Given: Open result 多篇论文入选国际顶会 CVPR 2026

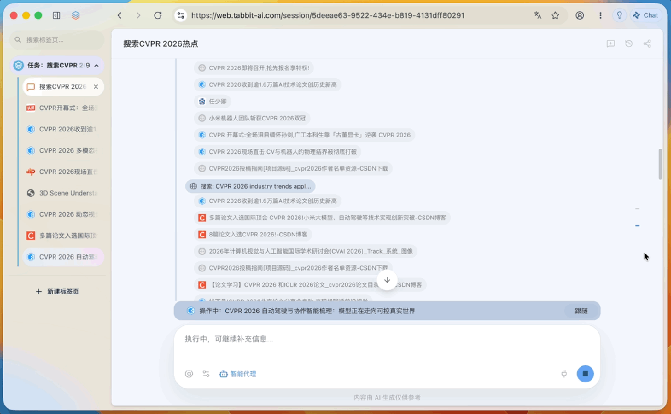Looking at the screenshot, I should click(322, 217).
